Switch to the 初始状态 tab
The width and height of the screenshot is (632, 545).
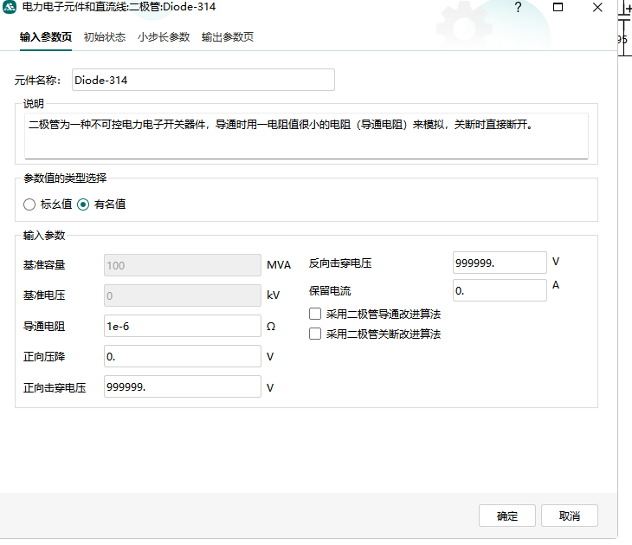click(105, 37)
